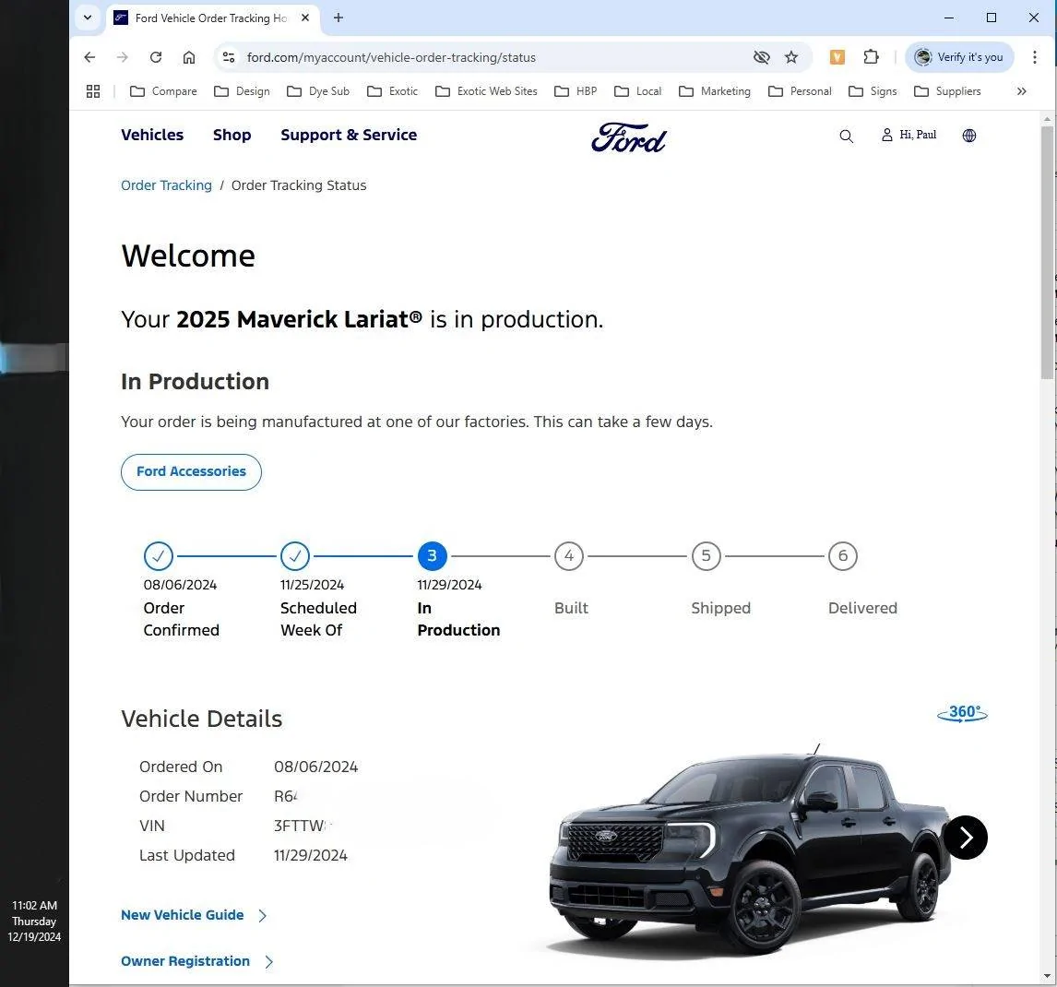Open the orange V extension icon
Screen dimensions: 1057x987
(x=837, y=57)
